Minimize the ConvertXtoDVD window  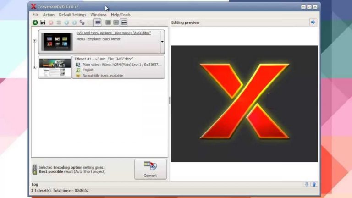(303, 7)
